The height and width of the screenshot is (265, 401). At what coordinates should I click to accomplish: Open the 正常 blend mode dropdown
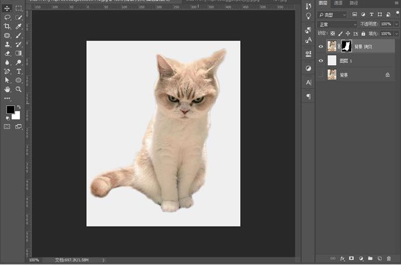click(337, 24)
